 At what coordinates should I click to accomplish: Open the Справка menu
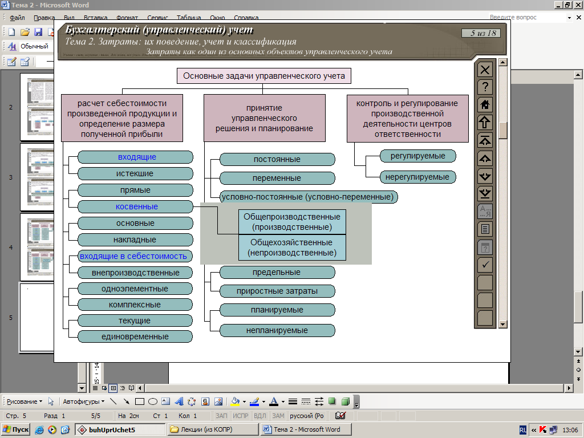point(246,18)
